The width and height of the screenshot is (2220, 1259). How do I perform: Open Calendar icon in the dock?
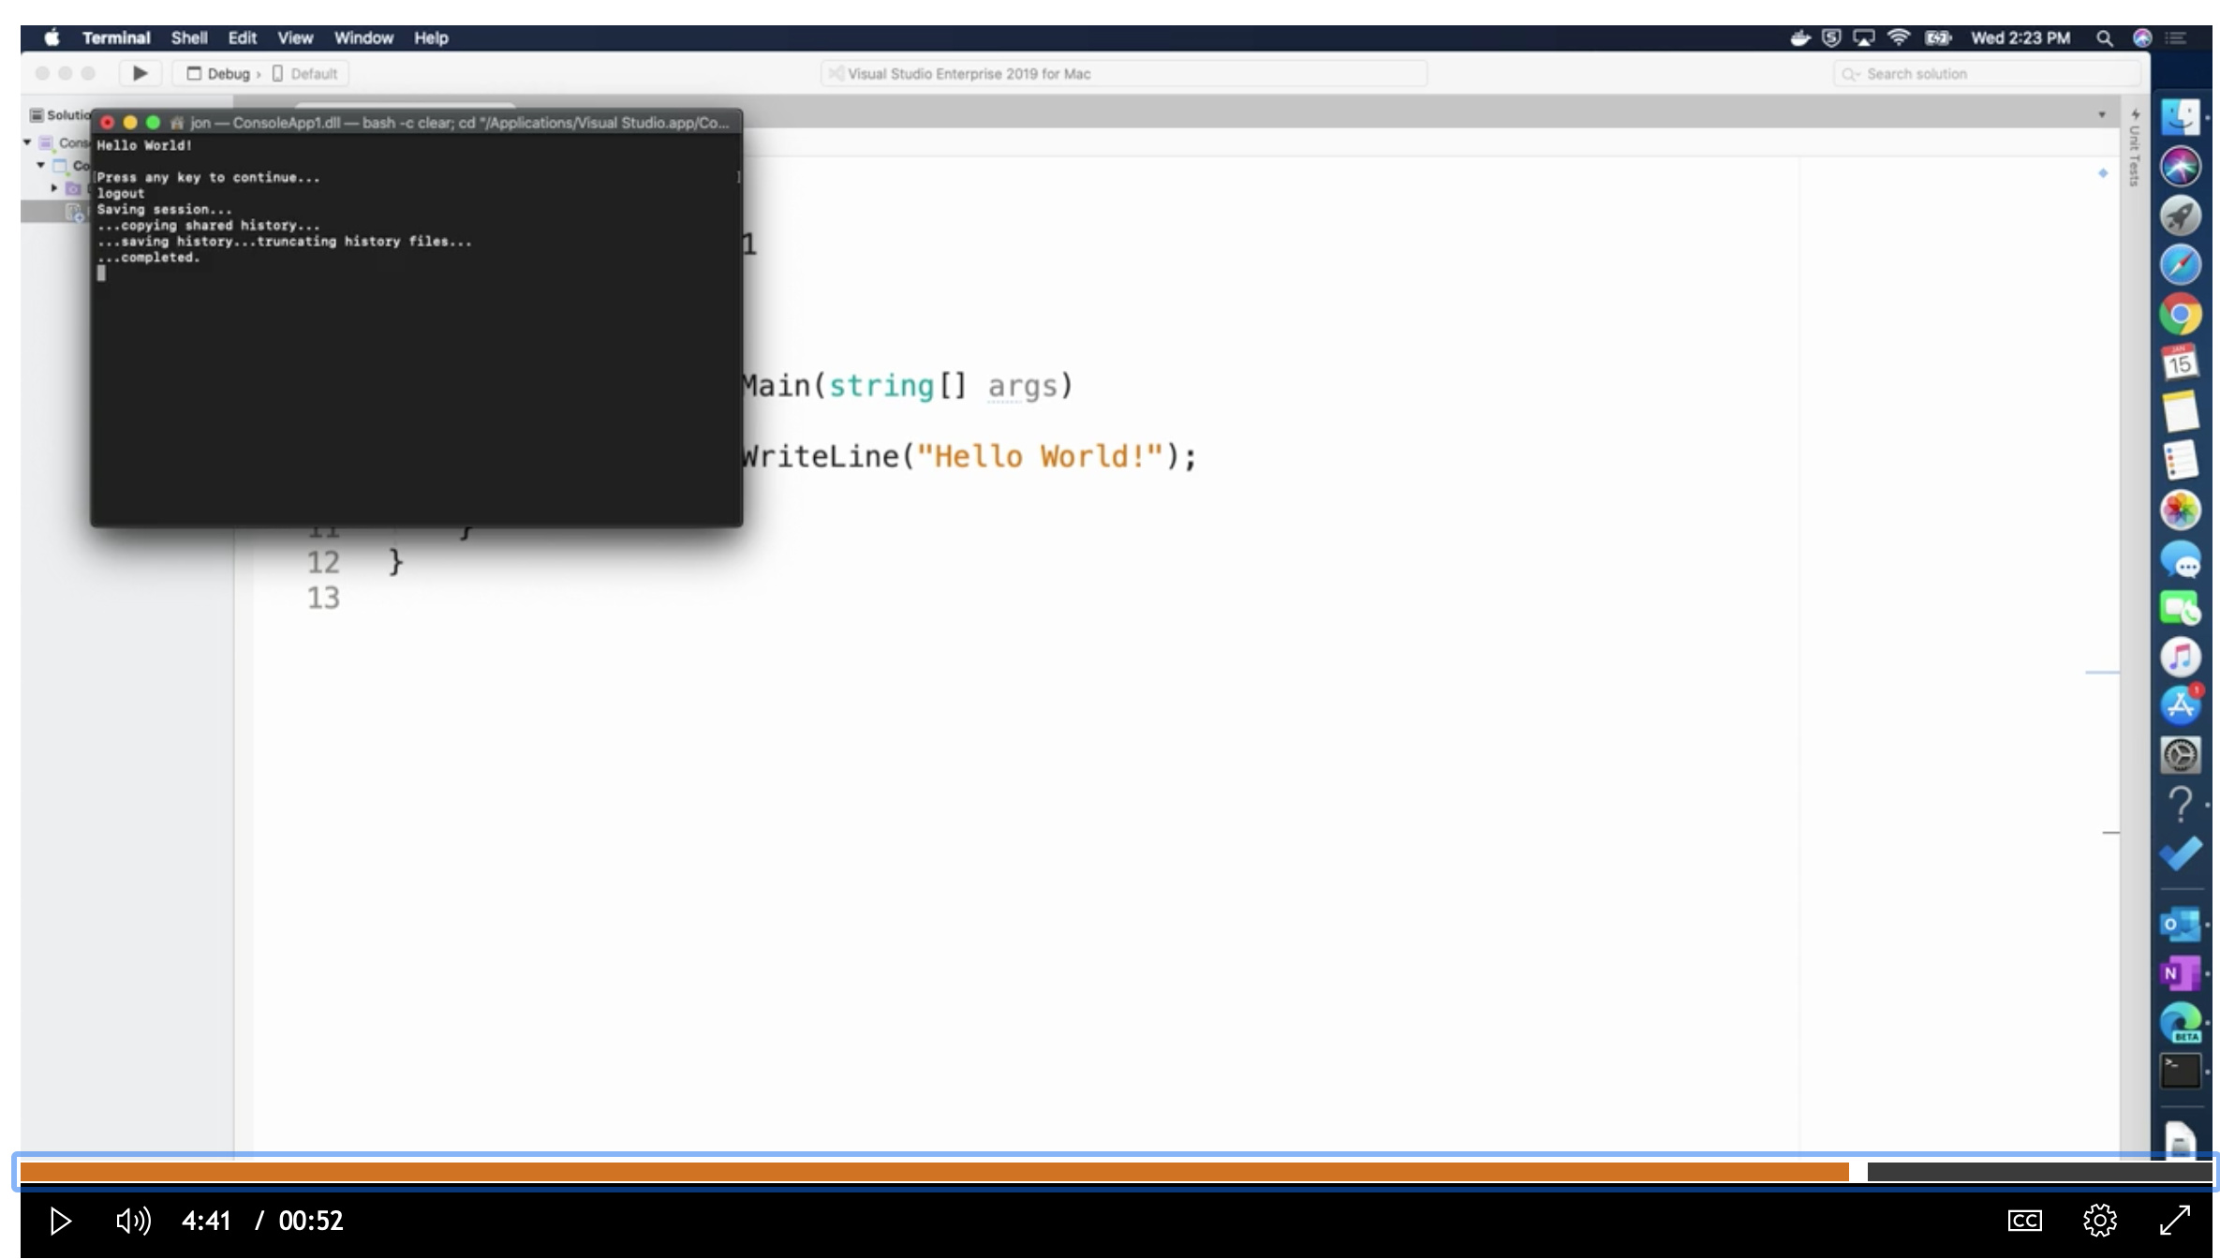pos(2180,363)
